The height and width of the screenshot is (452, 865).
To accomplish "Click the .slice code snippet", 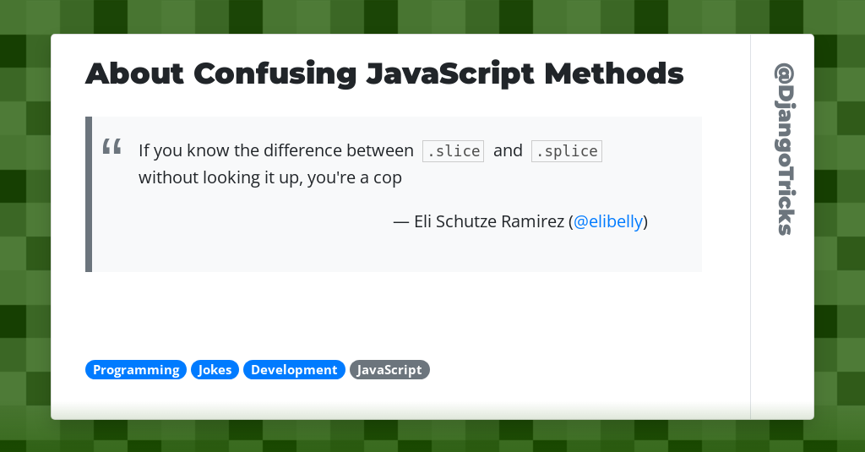I will point(453,151).
